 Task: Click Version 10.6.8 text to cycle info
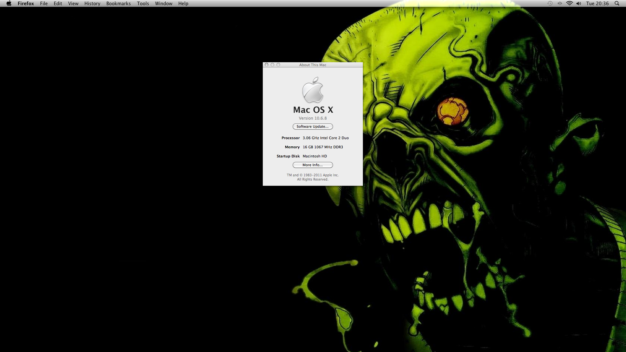(313, 118)
